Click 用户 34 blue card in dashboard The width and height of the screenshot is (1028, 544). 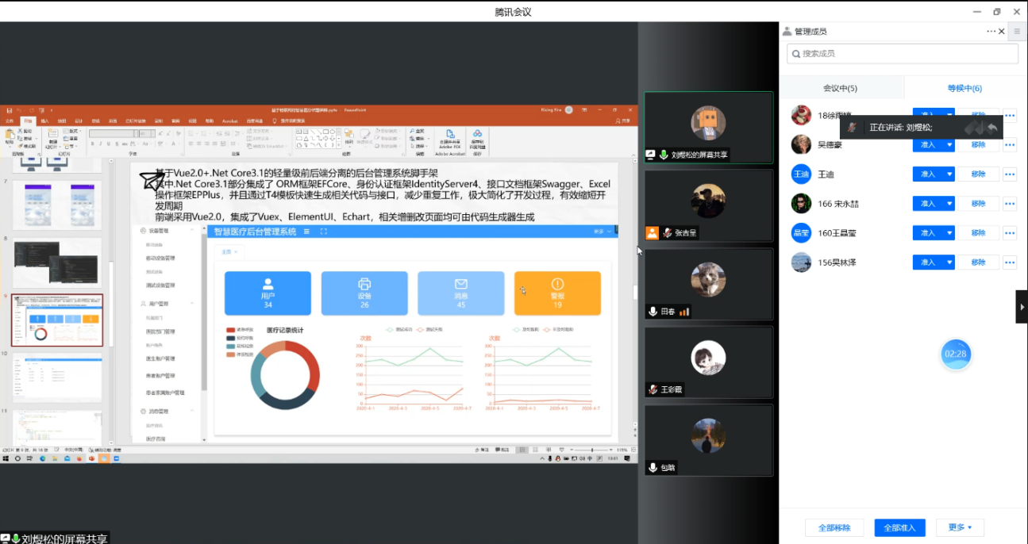point(268,293)
